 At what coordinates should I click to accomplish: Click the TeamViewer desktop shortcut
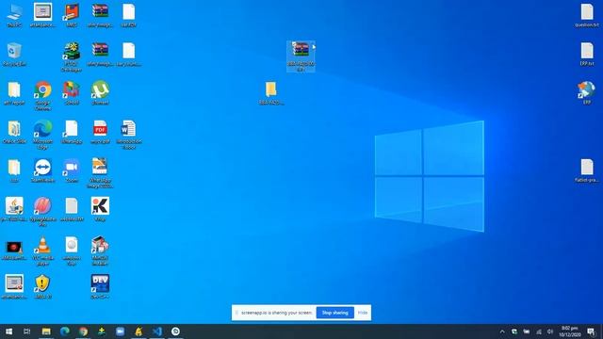point(42,170)
